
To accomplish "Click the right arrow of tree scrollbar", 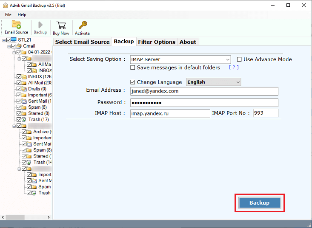I will [x=49, y=217].
